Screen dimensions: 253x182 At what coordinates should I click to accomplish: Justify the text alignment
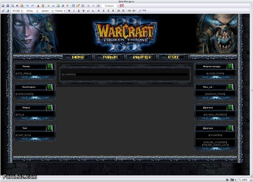(113, 11)
